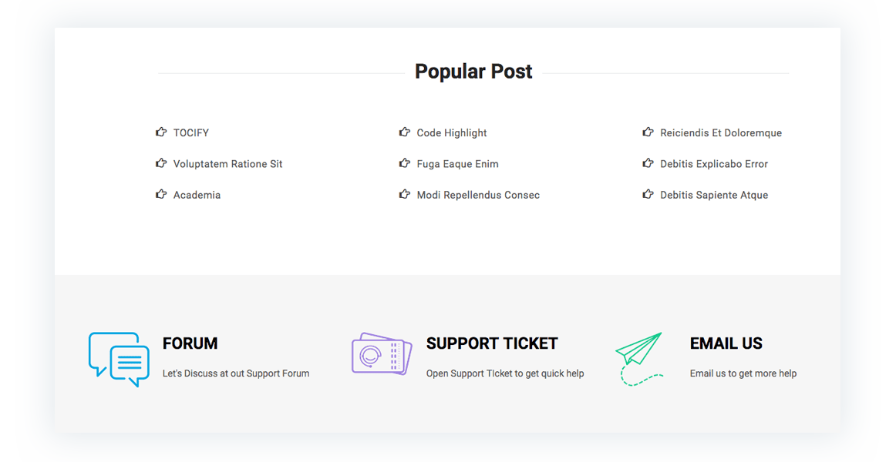Open the Debitis Explicabo Error post
Screen dimensions: 896x462
click(x=714, y=164)
